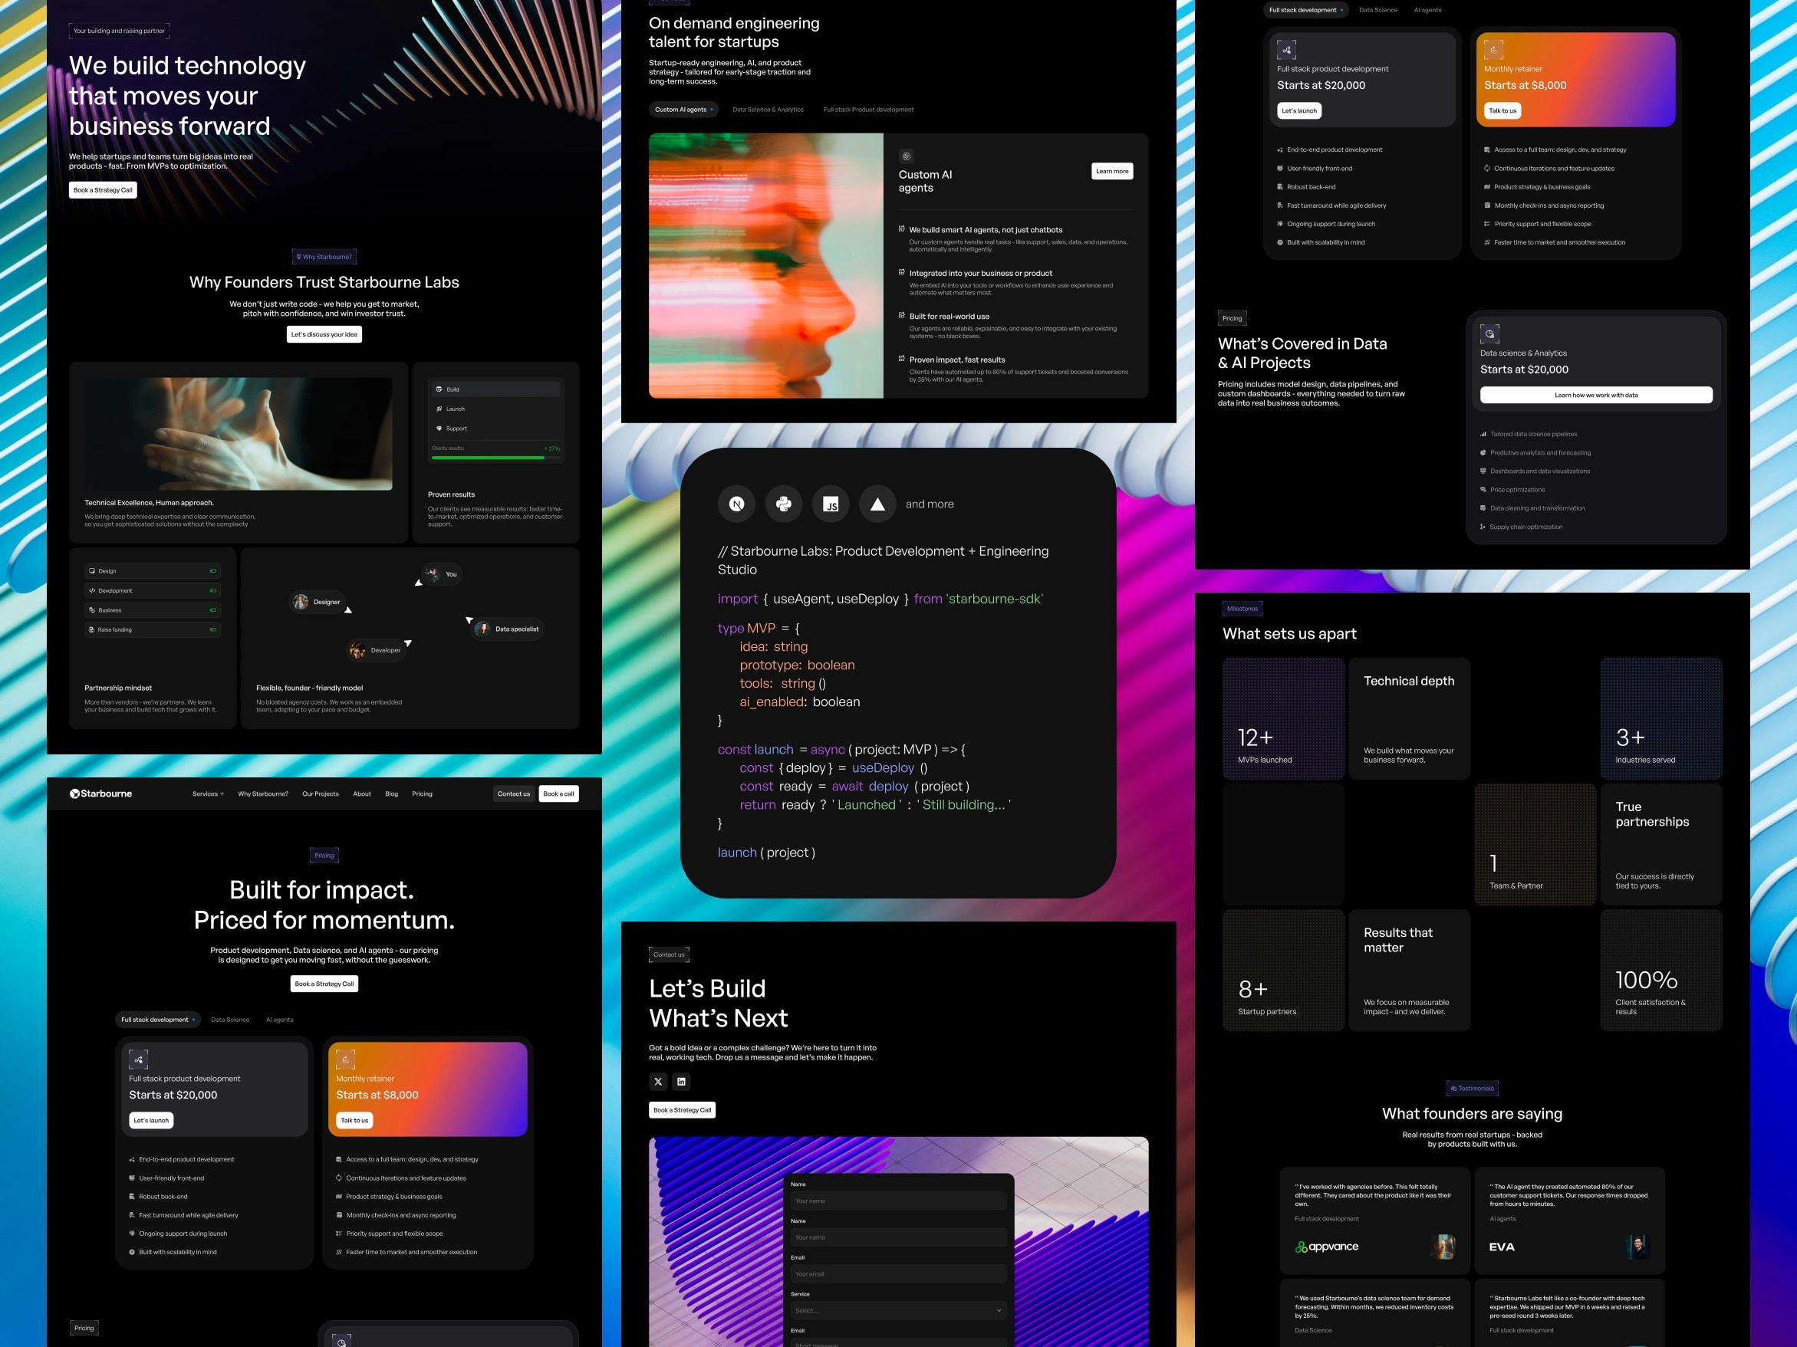Image resolution: width=1797 pixels, height=1347 pixels.
Task: Click the Testimonials badge
Action: click(x=1472, y=1088)
